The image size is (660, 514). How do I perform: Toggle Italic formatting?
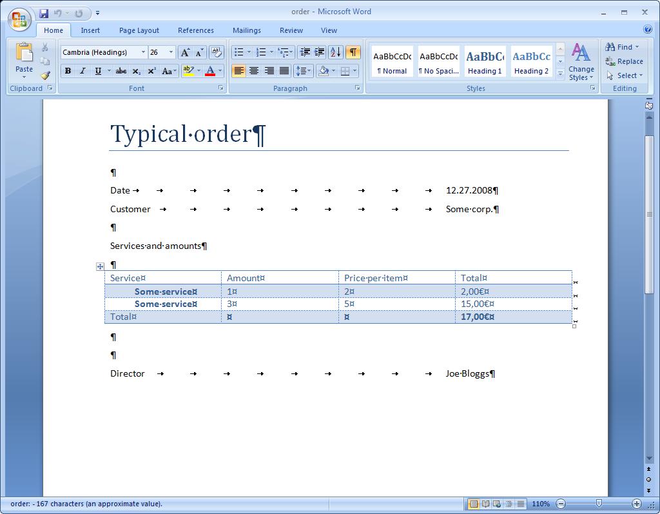click(83, 71)
